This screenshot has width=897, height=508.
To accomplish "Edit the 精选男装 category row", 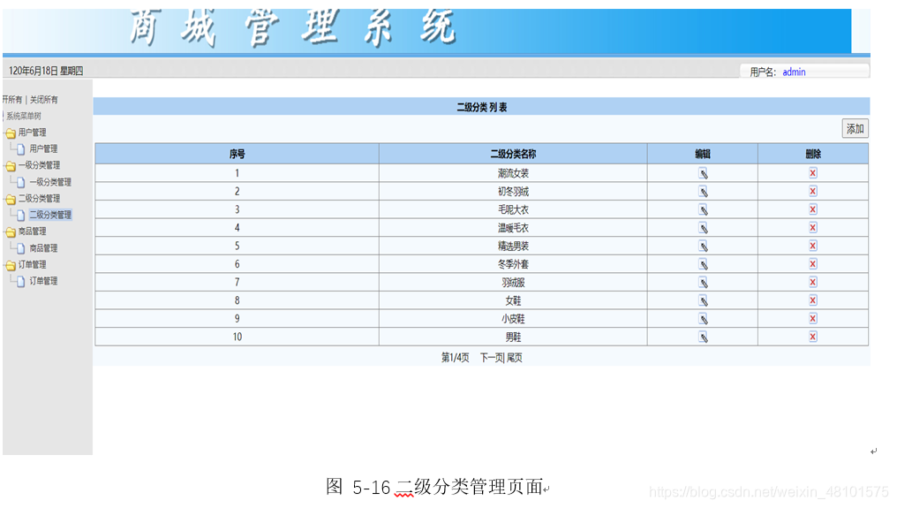I will [x=703, y=246].
